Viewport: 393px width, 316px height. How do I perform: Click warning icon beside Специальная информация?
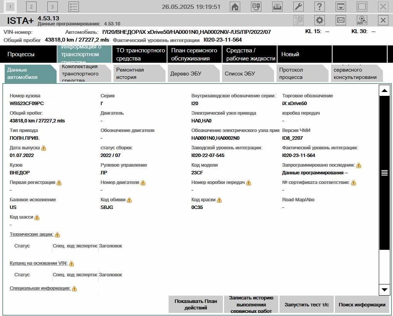click(74, 289)
